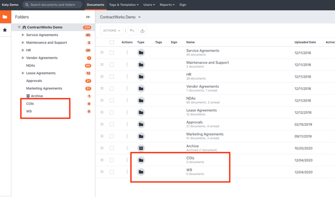This screenshot has height=197, width=335.
Task: Check the W9 row checkbox
Action: 112,172
